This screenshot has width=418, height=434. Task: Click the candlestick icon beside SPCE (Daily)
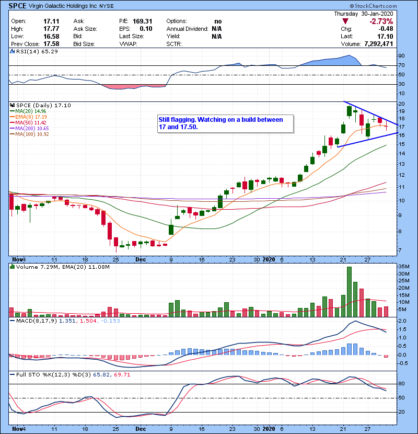pos(12,105)
